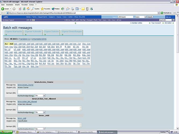The image size is (179, 134).
Task: Open the Back button history dropdown arrow
Action: tap(10, 9)
